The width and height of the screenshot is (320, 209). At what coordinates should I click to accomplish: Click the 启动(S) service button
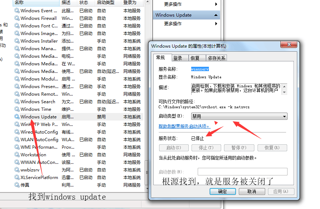coord(174,148)
